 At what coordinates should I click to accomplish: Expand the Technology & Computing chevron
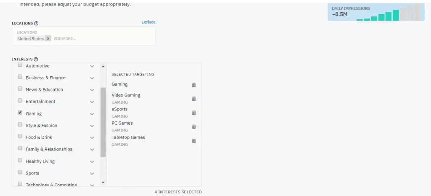point(92,185)
